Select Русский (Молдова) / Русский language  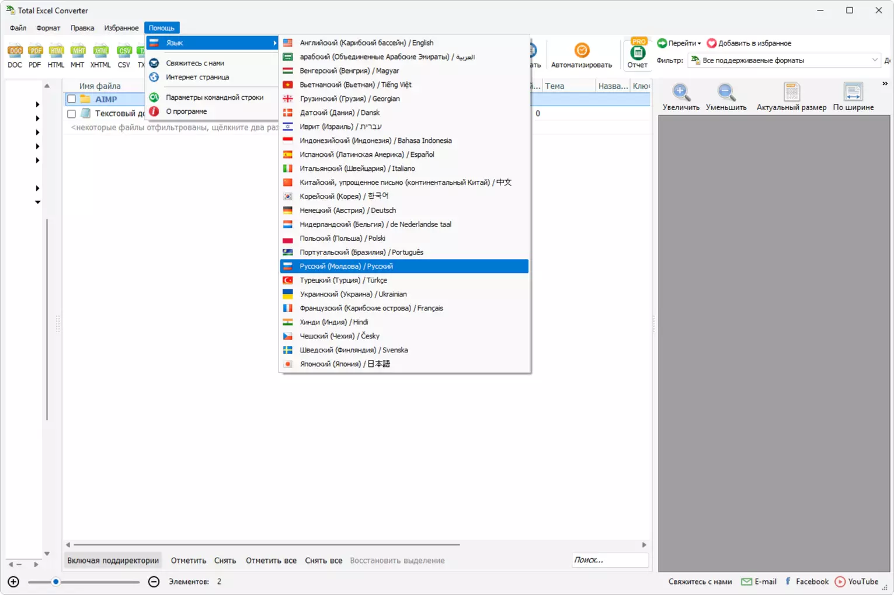[x=405, y=266]
